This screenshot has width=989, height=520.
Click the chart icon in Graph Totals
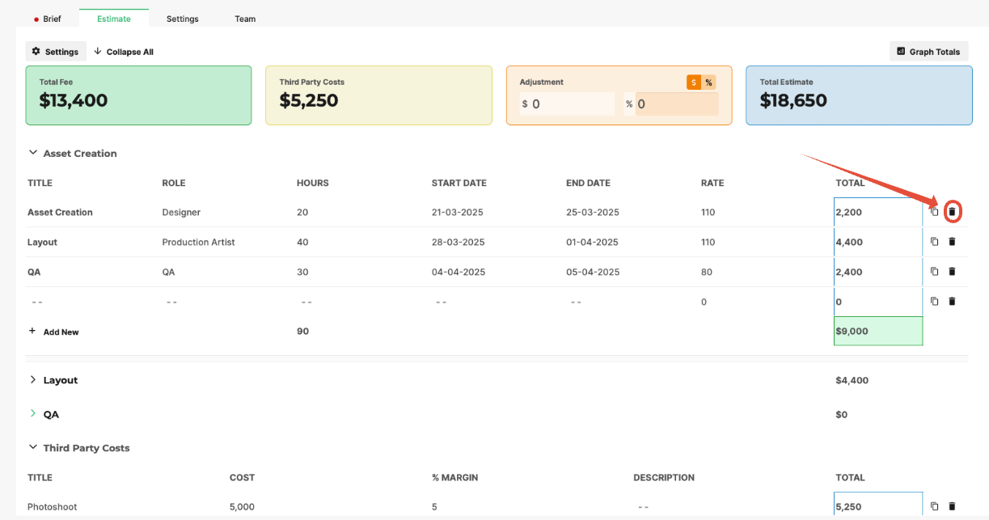point(901,51)
